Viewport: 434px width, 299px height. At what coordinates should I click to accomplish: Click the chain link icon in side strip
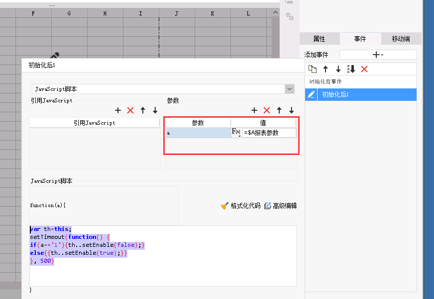pyautogui.click(x=290, y=16)
